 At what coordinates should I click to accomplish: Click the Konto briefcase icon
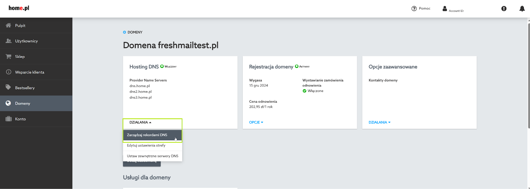coord(9,119)
